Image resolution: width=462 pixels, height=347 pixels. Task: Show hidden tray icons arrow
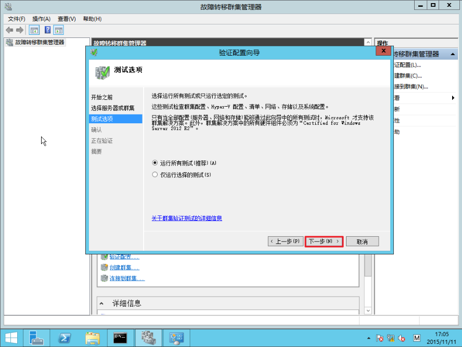[x=368, y=338]
